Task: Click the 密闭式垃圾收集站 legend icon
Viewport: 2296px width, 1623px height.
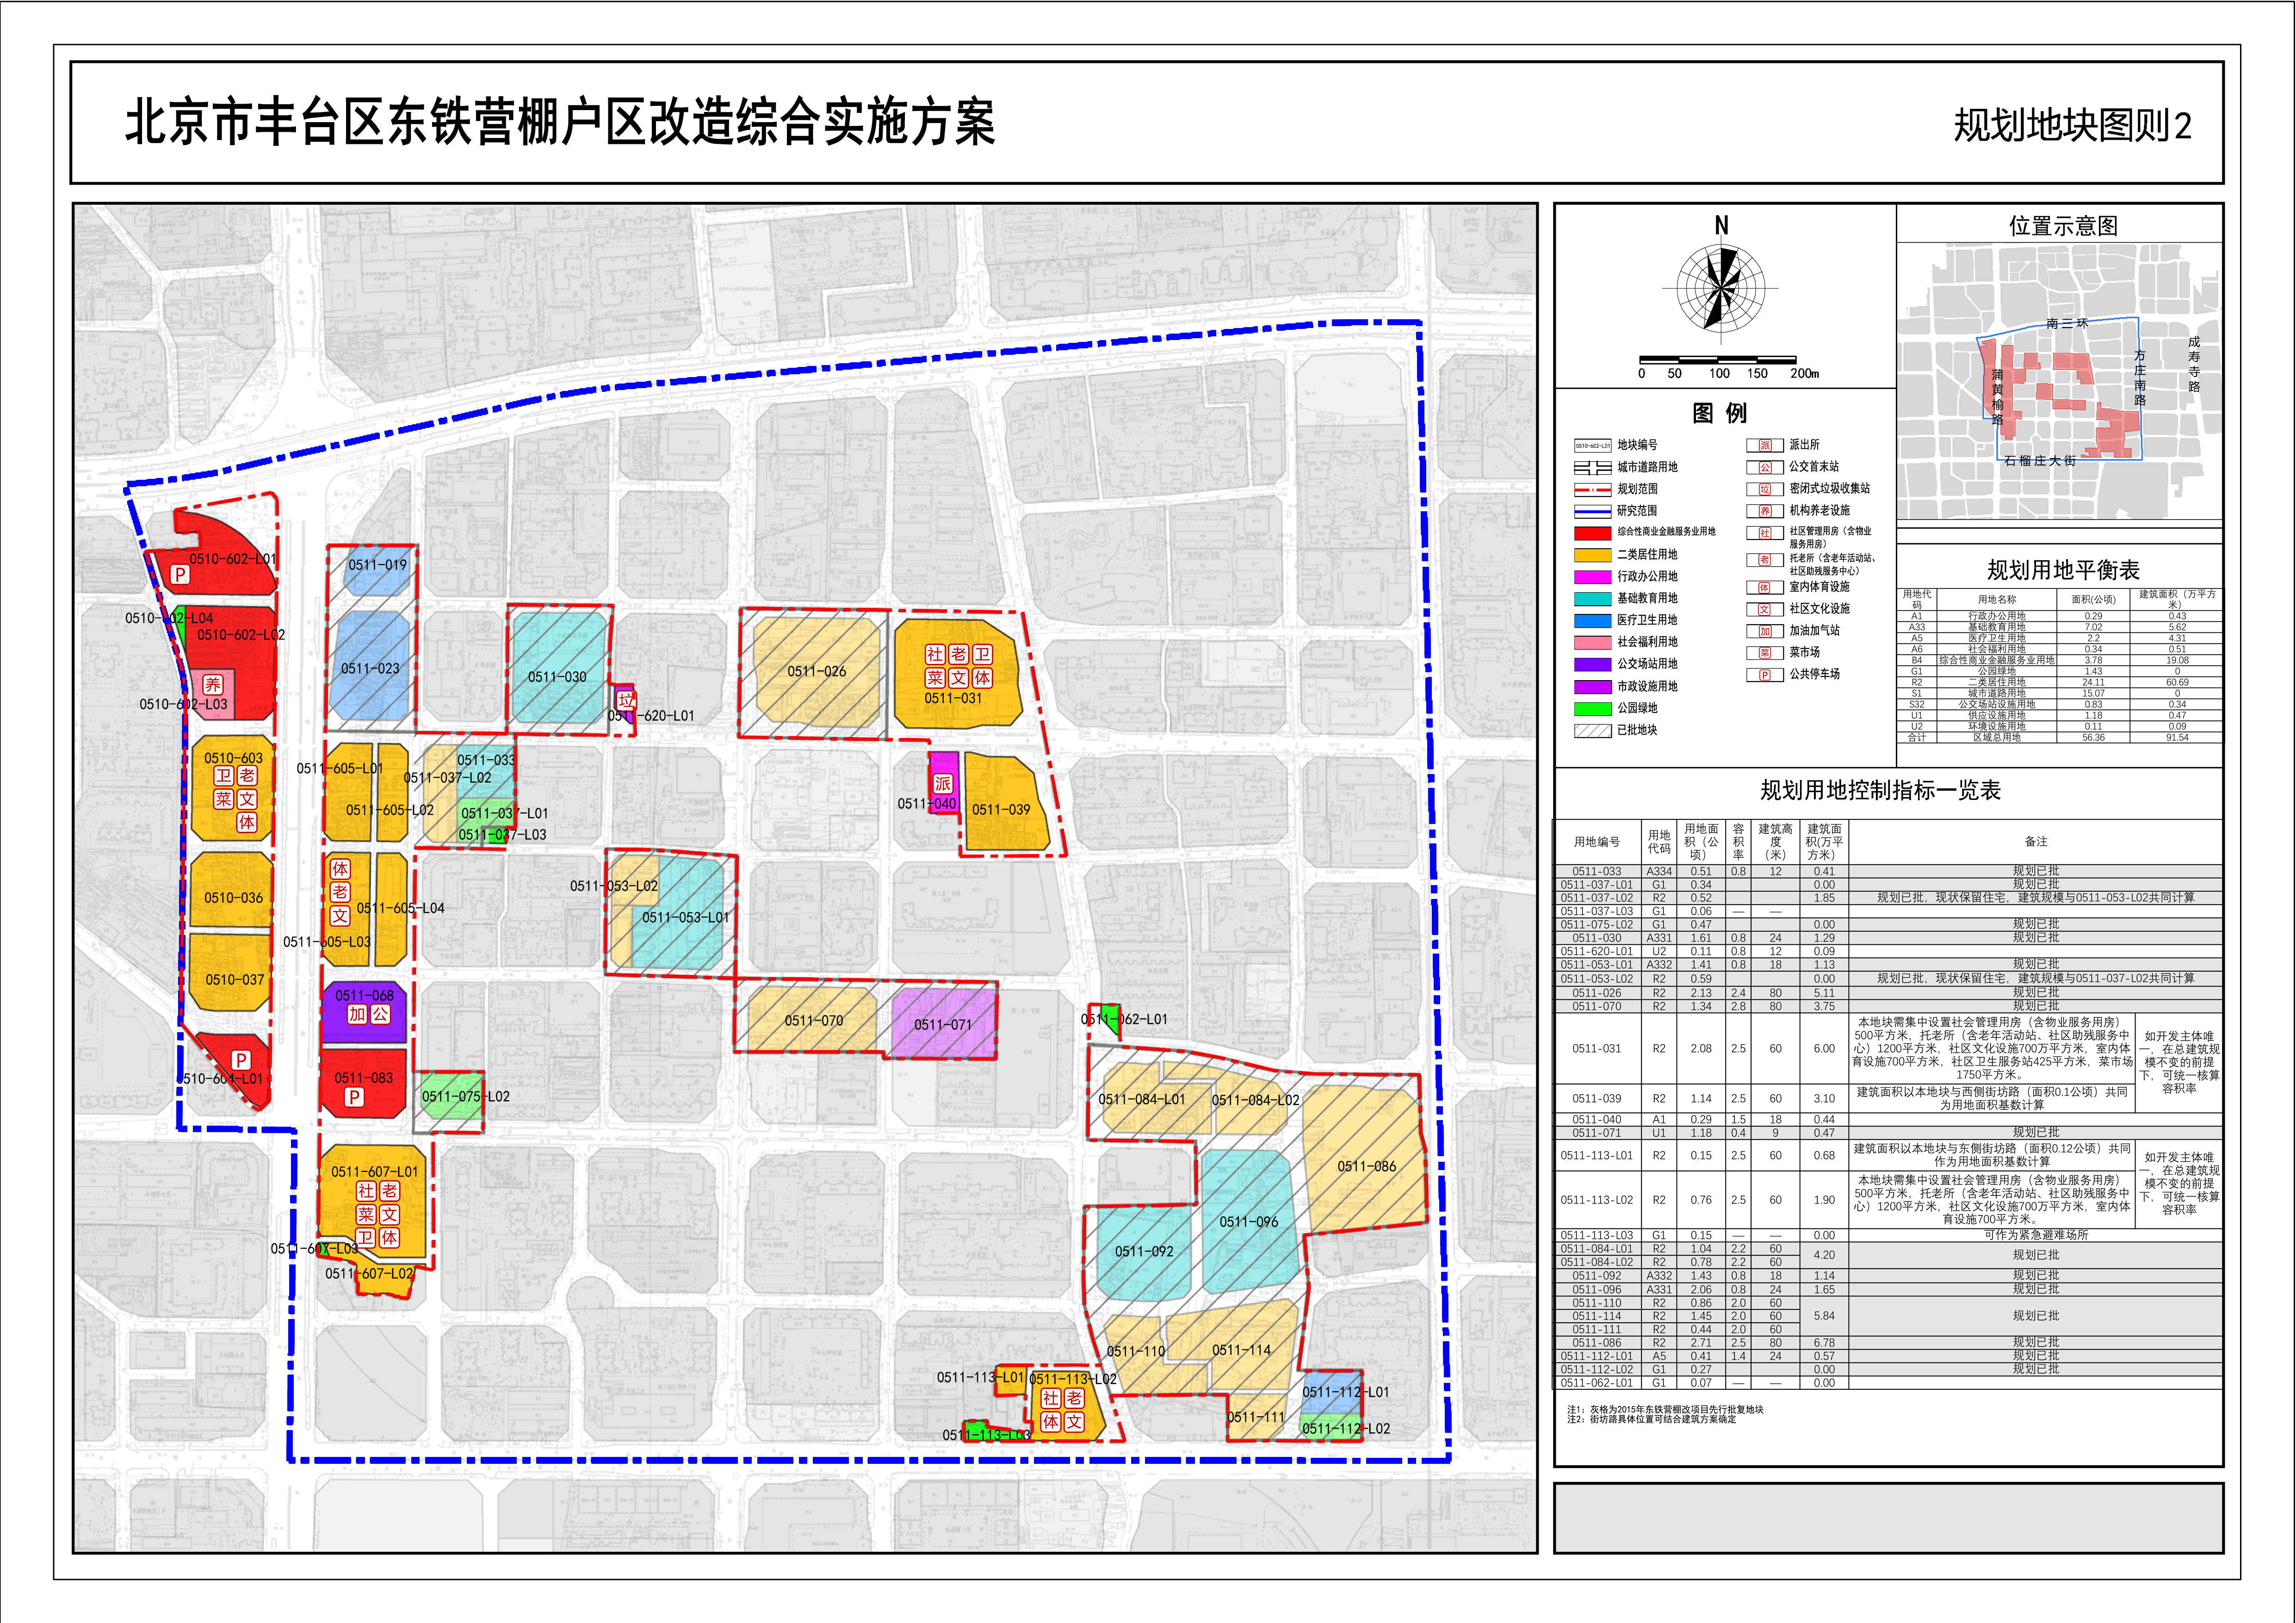Action: [1765, 489]
